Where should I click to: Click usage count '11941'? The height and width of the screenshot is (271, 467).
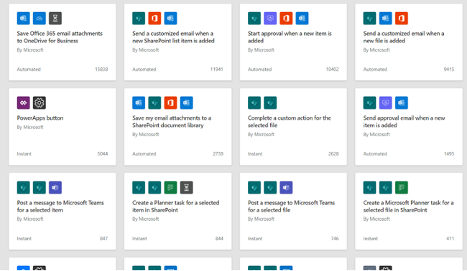[217, 70]
